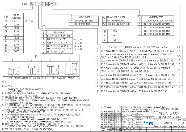Click the 'PEG' table header
186x132 pixels.
pyautogui.click(x=115, y=31)
